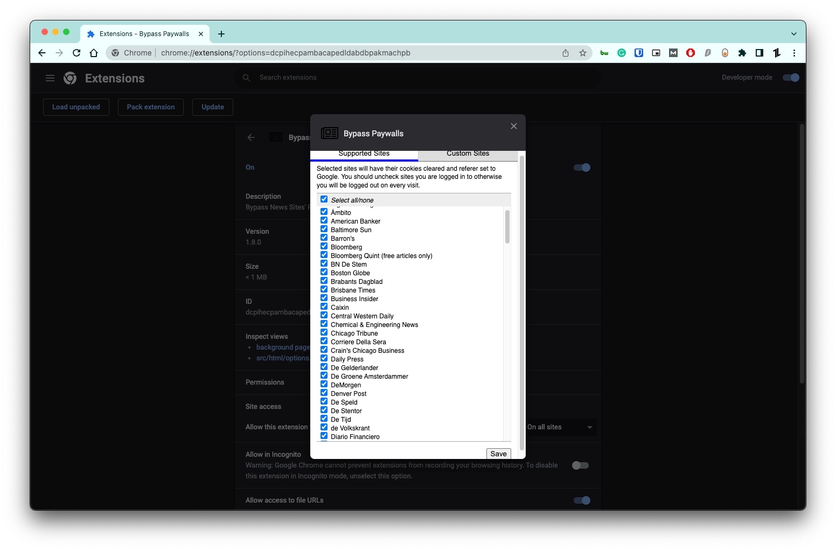Click the red AdBlock hand extension icon
836x550 pixels.
690,53
